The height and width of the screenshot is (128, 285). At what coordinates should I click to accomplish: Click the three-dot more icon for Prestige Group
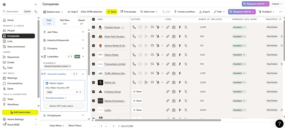(x=162, y=27)
